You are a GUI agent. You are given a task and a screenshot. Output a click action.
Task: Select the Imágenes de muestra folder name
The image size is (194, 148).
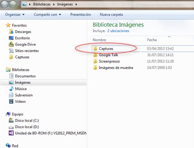(116, 68)
